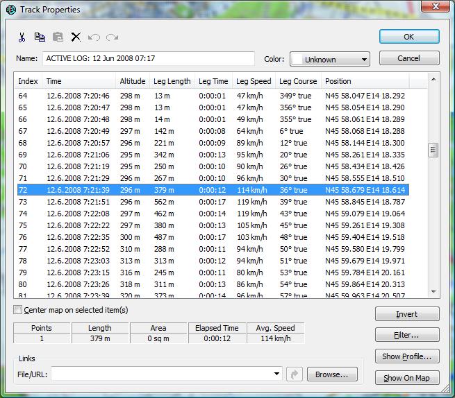The width and height of the screenshot is (455, 398).
Task: Click the Paste clipboard icon
Action: [x=58, y=37]
